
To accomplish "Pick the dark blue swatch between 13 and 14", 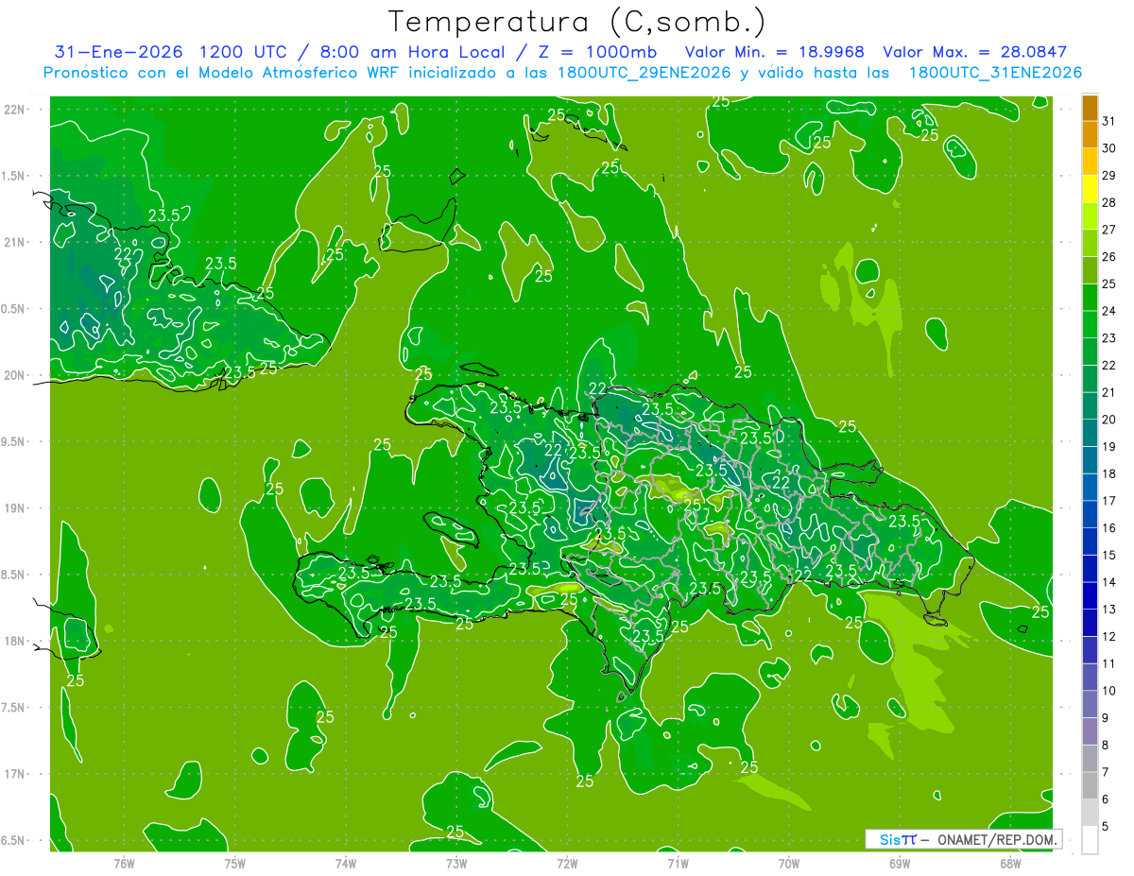I will click(x=1090, y=596).
